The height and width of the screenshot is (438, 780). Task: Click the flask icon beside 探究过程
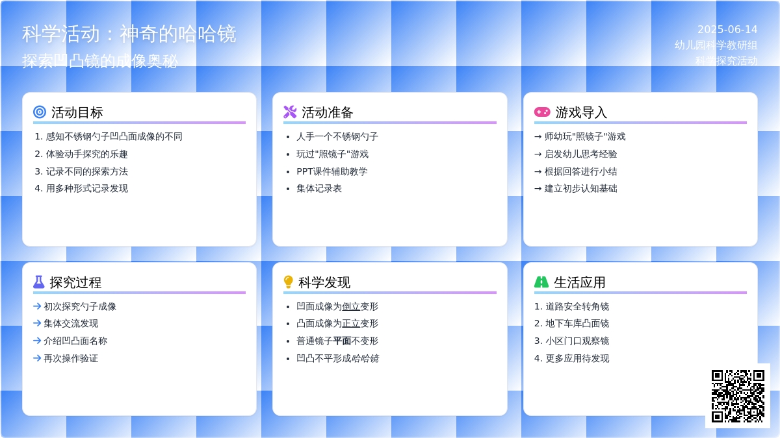click(39, 282)
